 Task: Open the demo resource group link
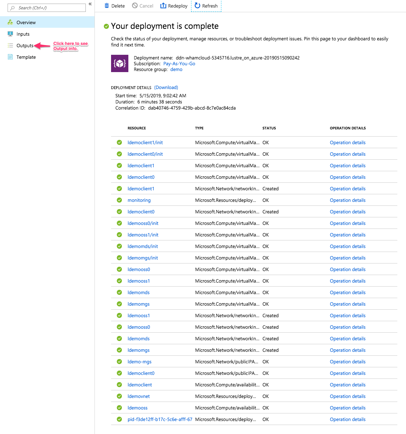click(x=176, y=69)
